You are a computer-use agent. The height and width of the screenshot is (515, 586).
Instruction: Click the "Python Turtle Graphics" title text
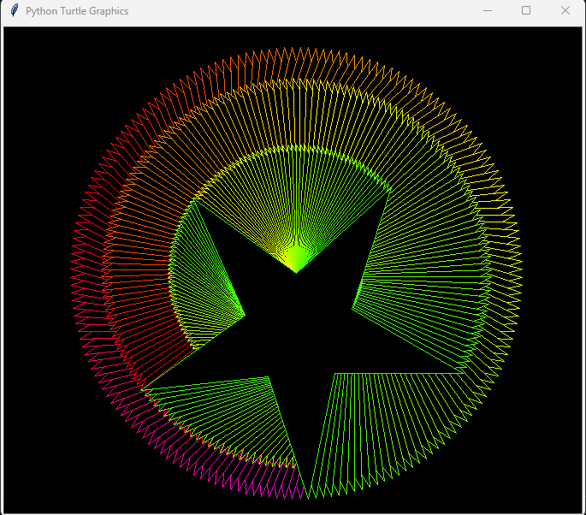click(x=77, y=11)
